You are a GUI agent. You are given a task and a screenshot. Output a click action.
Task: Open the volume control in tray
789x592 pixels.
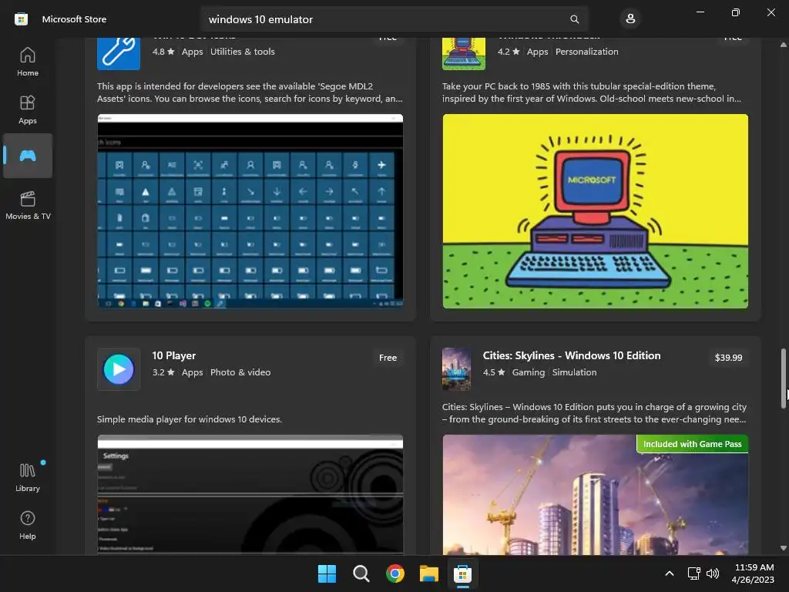point(713,573)
